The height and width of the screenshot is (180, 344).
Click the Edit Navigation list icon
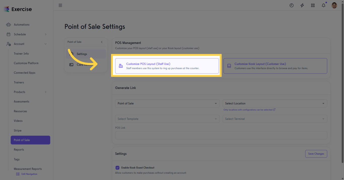18,174
